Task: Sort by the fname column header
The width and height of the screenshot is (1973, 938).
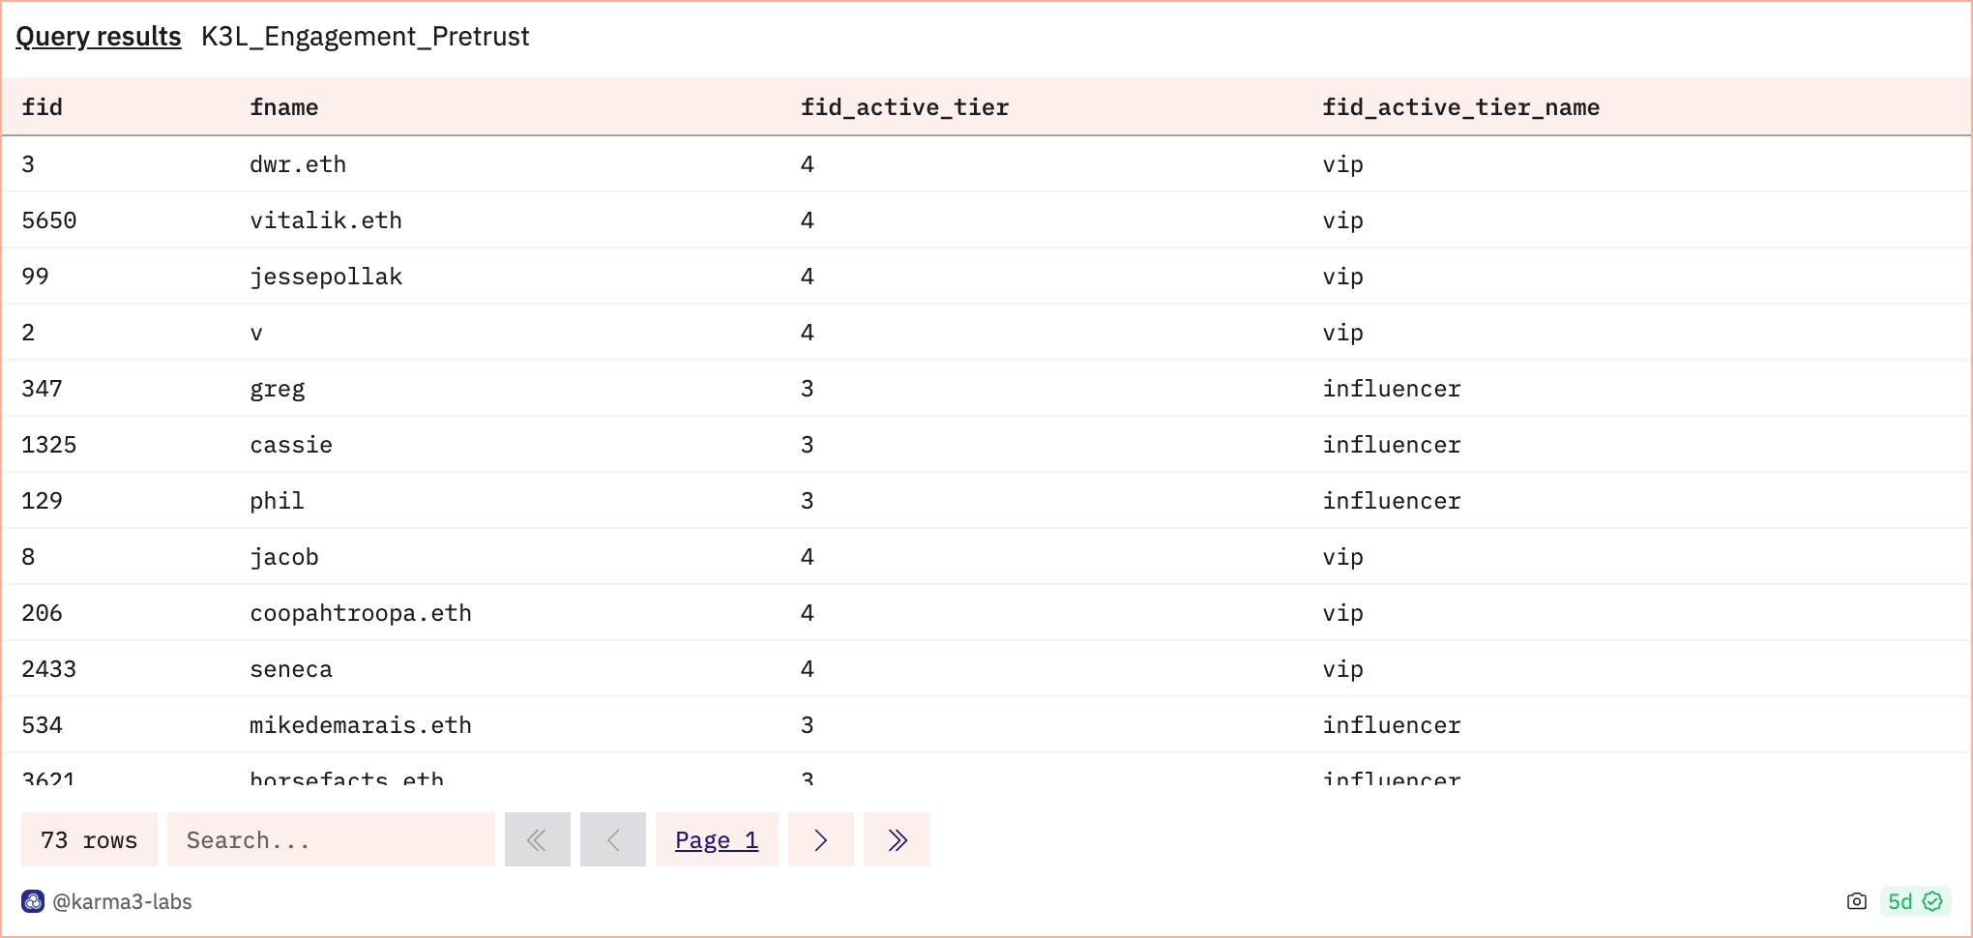Action: [x=283, y=107]
